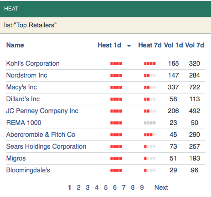Click the list:"Top Retailers" query field
This screenshot has height=197, width=211.
[105, 25]
